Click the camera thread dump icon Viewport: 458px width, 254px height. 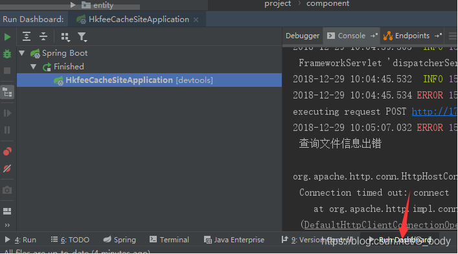click(x=7, y=190)
